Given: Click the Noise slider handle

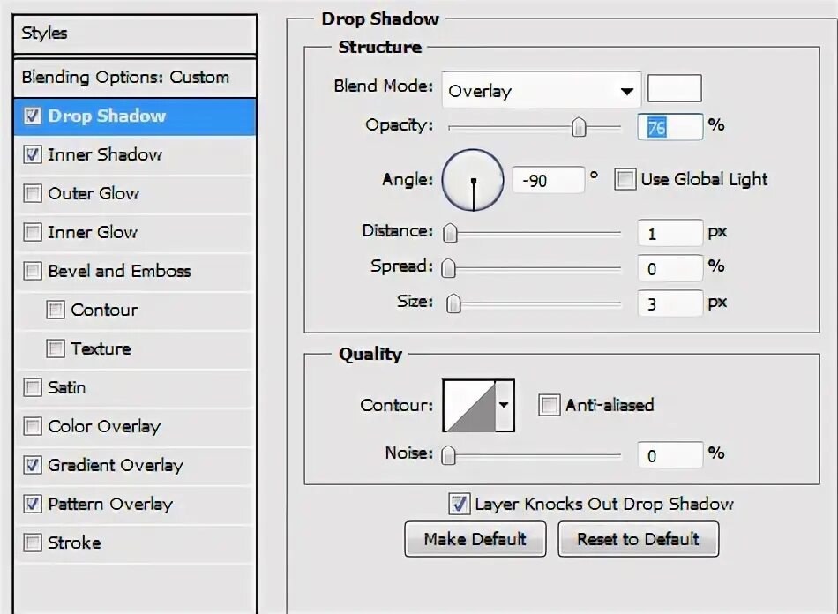Looking at the screenshot, I should (448, 455).
